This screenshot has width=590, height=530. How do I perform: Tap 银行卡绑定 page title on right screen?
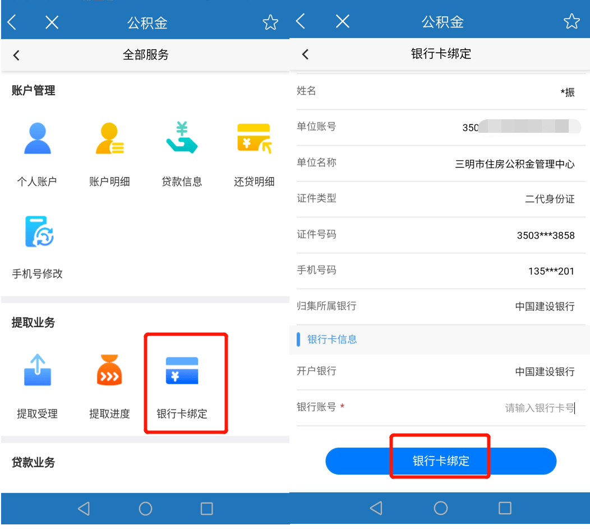[441, 54]
